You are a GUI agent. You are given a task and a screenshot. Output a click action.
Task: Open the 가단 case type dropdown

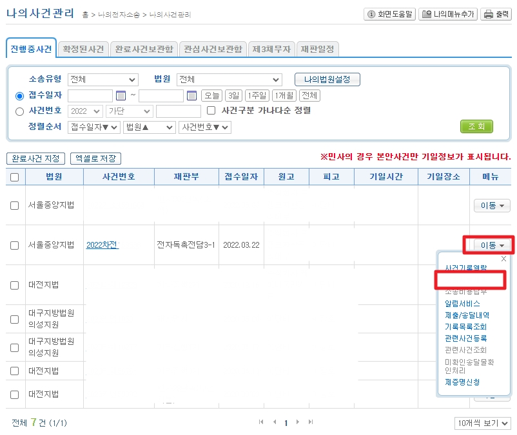coord(130,111)
